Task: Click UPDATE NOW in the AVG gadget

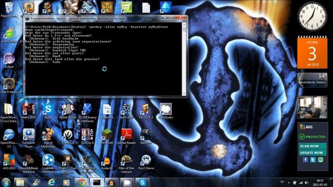Action: click(x=313, y=153)
